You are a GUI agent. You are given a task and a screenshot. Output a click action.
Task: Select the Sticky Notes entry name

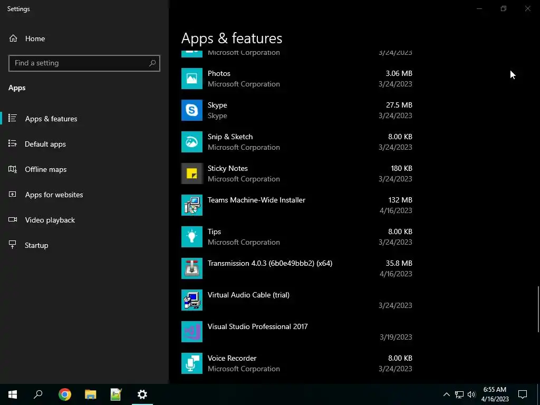(228, 168)
